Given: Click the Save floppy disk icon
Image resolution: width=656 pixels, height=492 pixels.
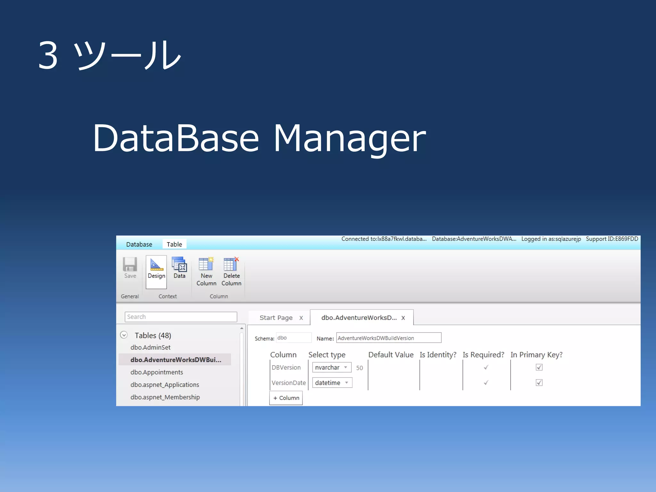Looking at the screenshot, I should coord(130,264).
